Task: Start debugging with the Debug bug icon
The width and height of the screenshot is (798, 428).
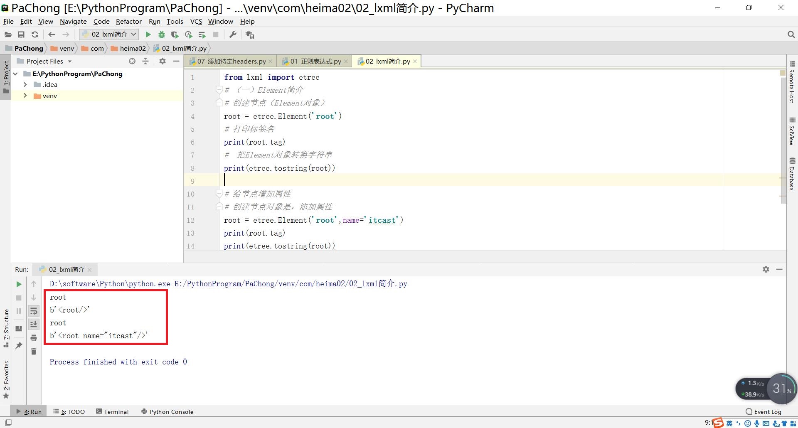Action: (x=162, y=34)
